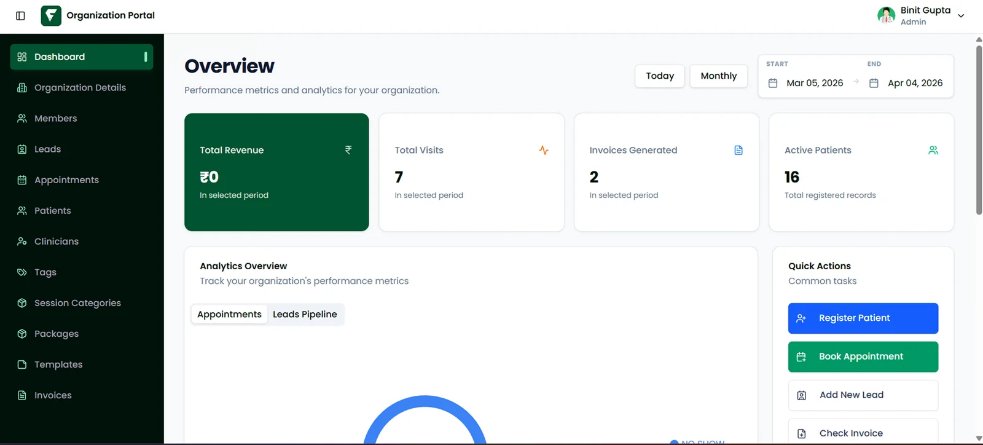Click the Appointments calendar icon in sidebar
The width and height of the screenshot is (983, 445).
pyautogui.click(x=22, y=179)
